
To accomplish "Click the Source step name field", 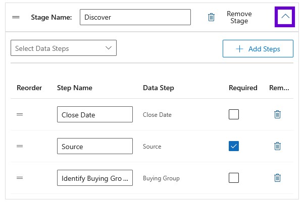I will pos(95,146).
